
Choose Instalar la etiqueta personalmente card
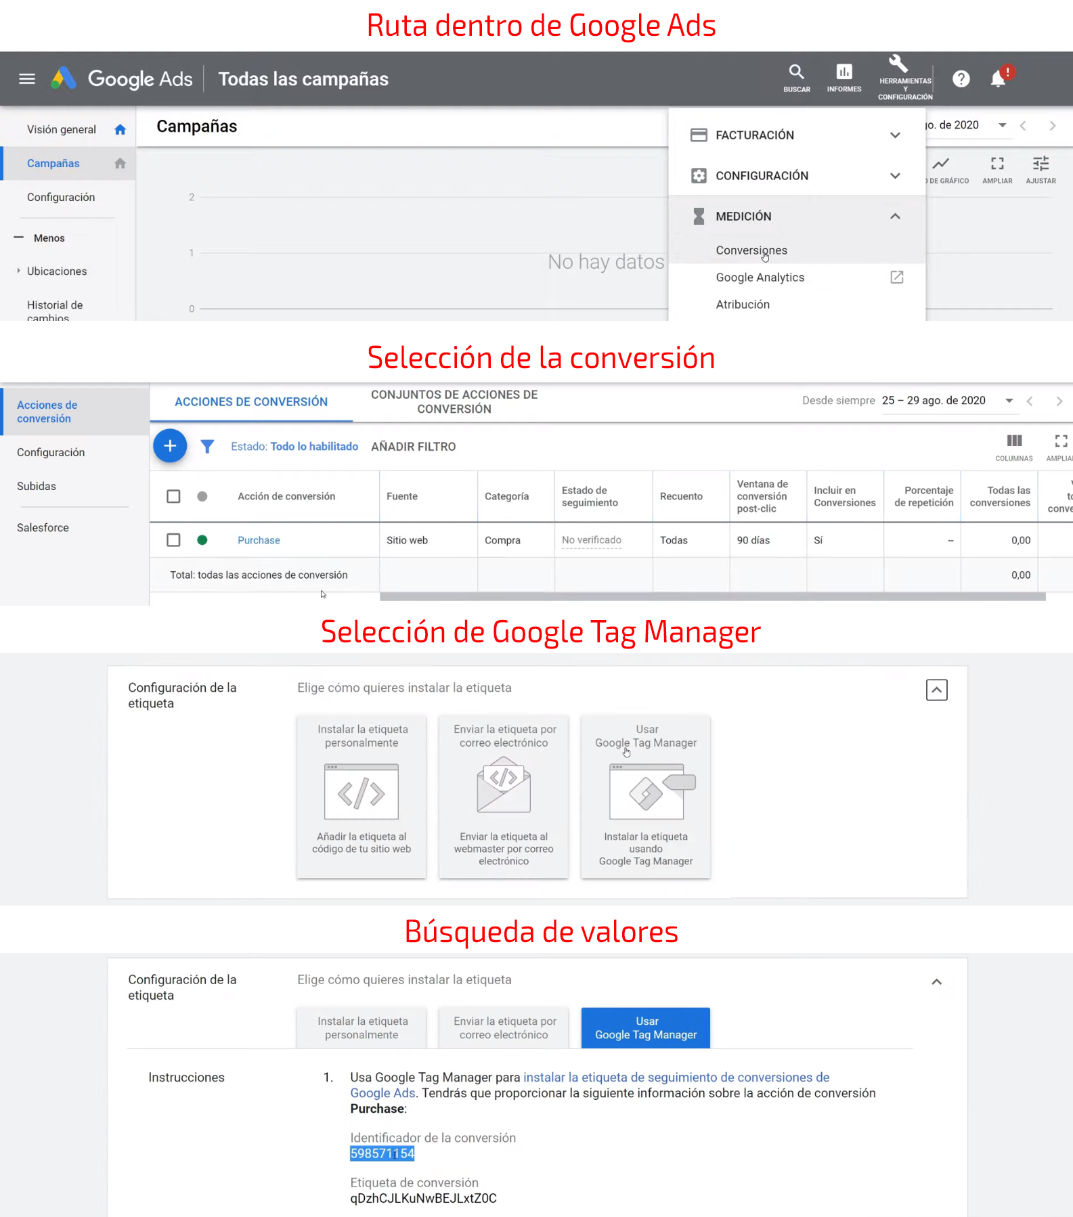[x=362, y=797]
